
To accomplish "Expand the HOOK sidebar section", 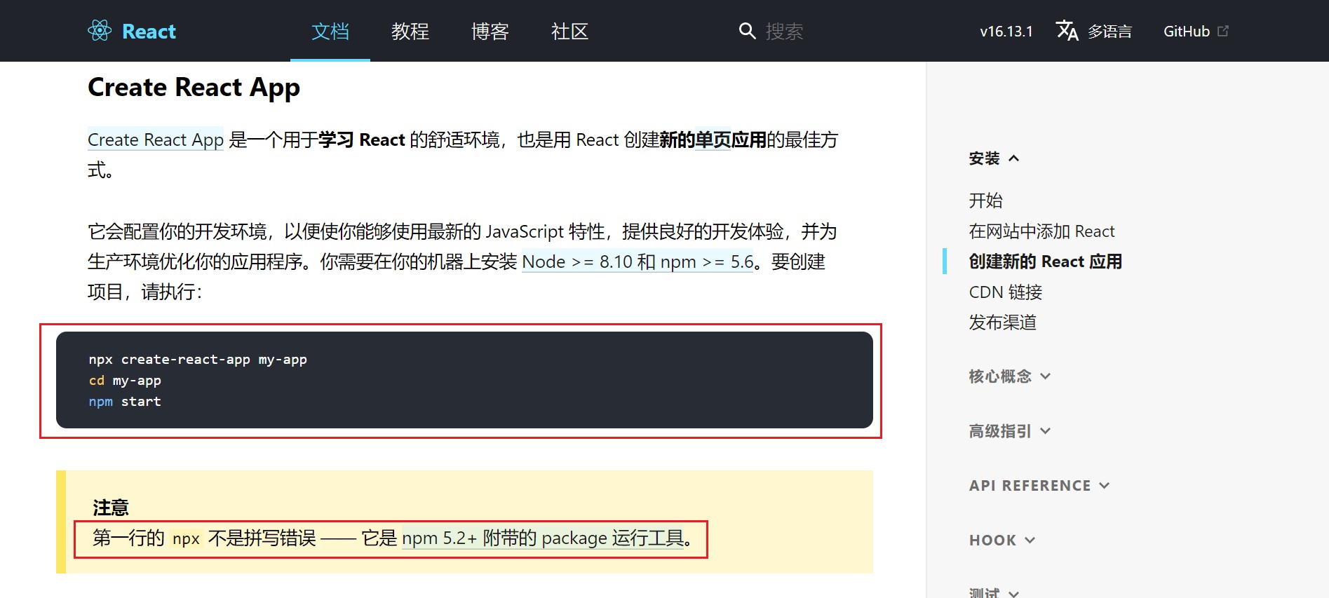I will pyautogui.click(x=1001, y=541).
